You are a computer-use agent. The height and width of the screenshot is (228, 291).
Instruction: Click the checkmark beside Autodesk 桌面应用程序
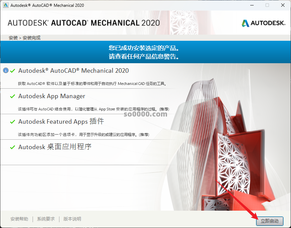[x=13, y=147]
